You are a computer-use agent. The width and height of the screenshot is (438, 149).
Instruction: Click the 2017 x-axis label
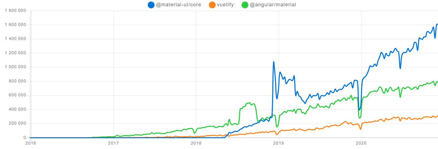[x=113, y=143]
